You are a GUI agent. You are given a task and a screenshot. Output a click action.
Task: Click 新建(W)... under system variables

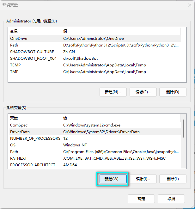pos(113,179)
